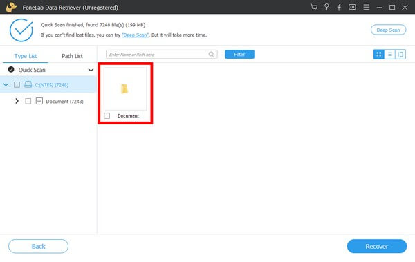Collapse the Quick Scan section chevron
Screen dimensions: 415x262
pos(91,70)
